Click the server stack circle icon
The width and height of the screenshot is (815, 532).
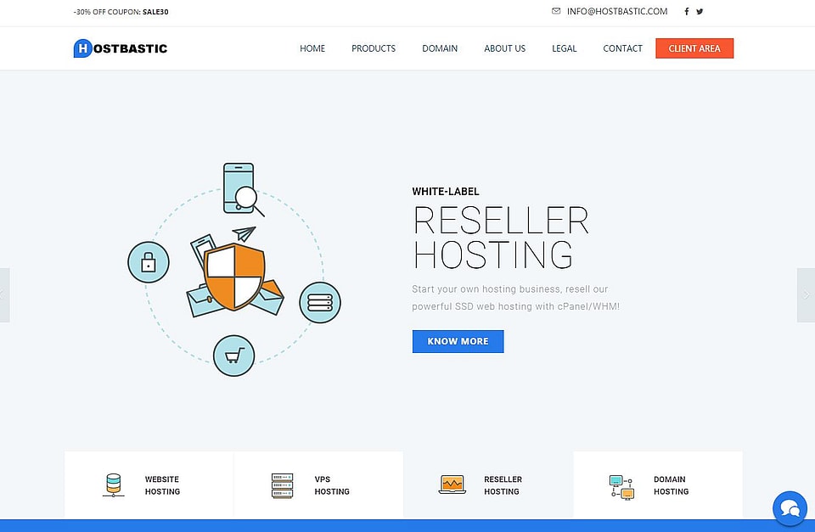pos(320,302)
